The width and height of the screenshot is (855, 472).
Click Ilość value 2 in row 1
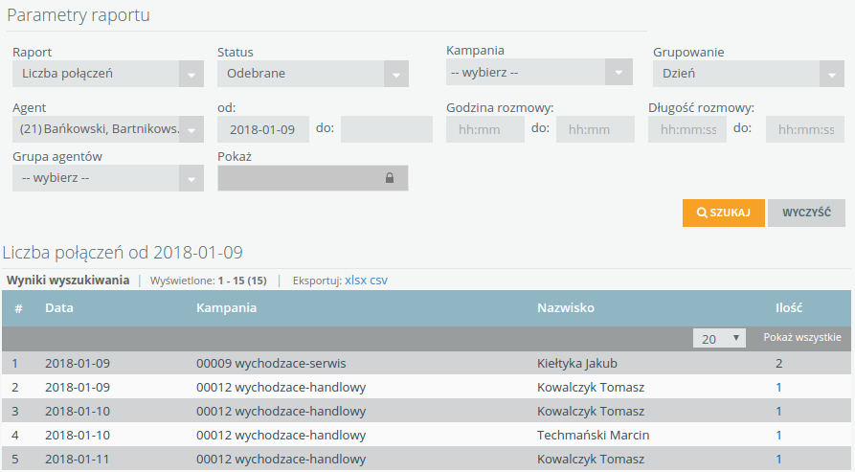point(779,364)
